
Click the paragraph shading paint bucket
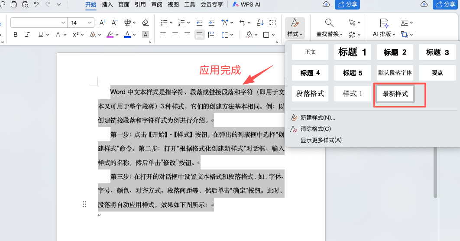tap(249, 35)
